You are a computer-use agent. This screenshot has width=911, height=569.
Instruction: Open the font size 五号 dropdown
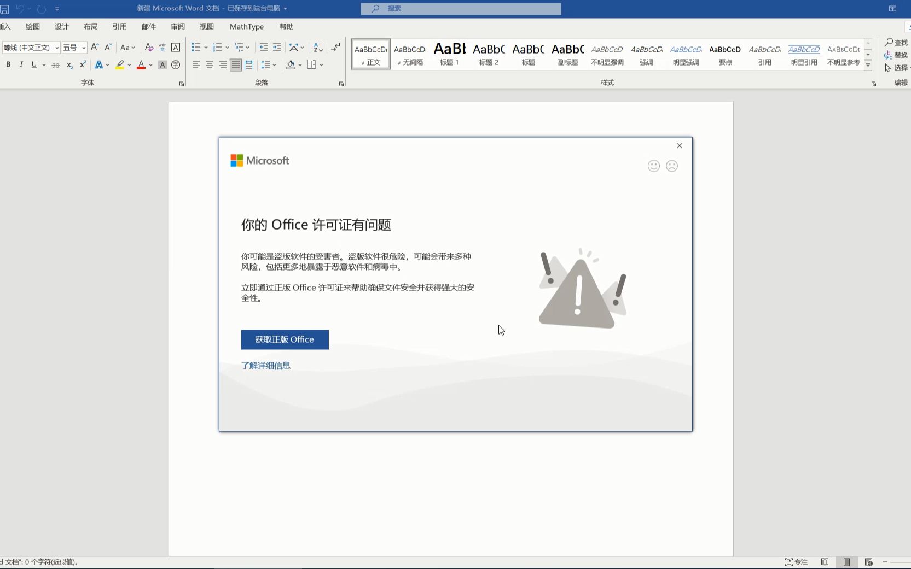point(84,48)
